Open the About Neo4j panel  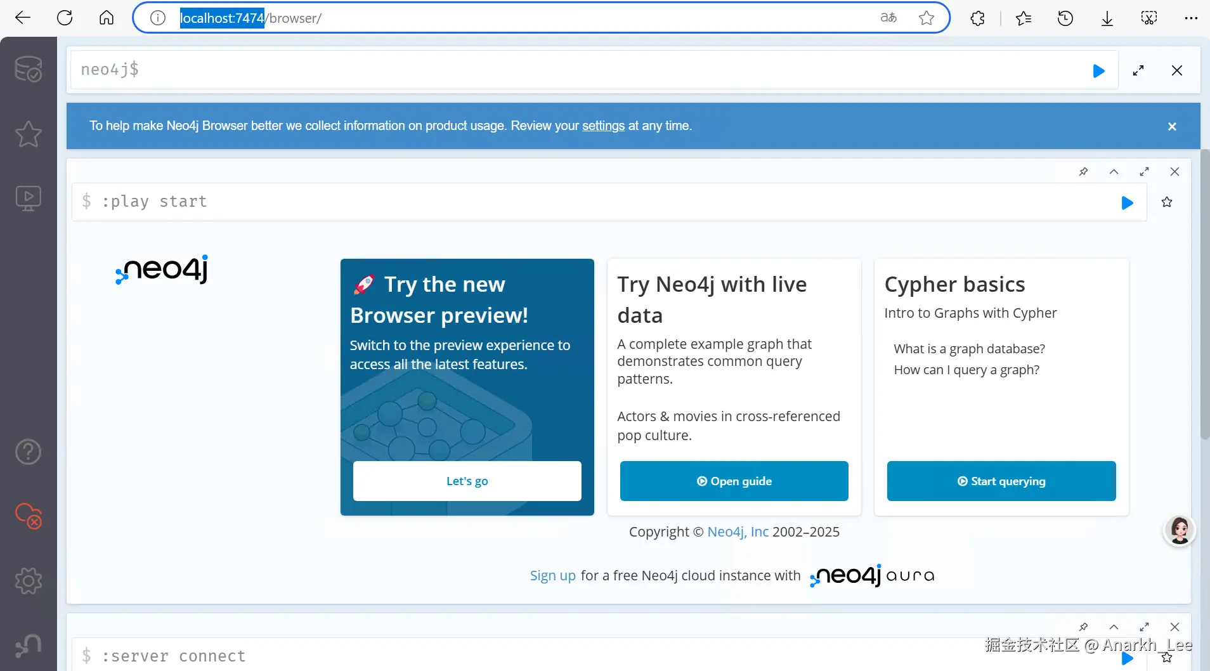click(x=29, y=646)
